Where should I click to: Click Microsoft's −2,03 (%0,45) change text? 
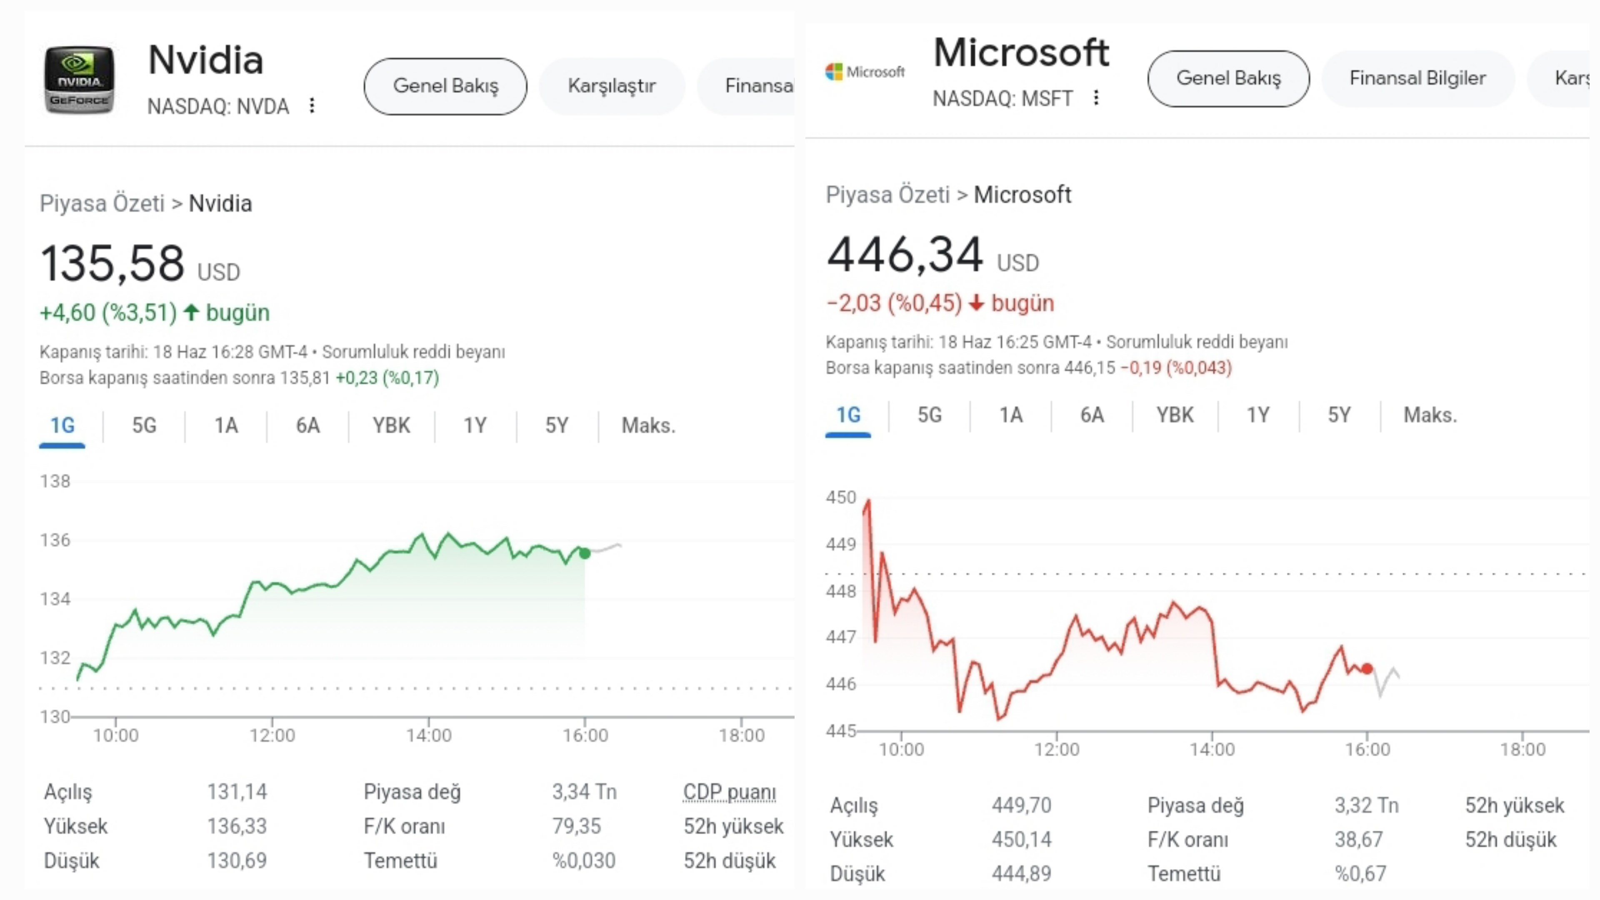click(x=895, y=304)
